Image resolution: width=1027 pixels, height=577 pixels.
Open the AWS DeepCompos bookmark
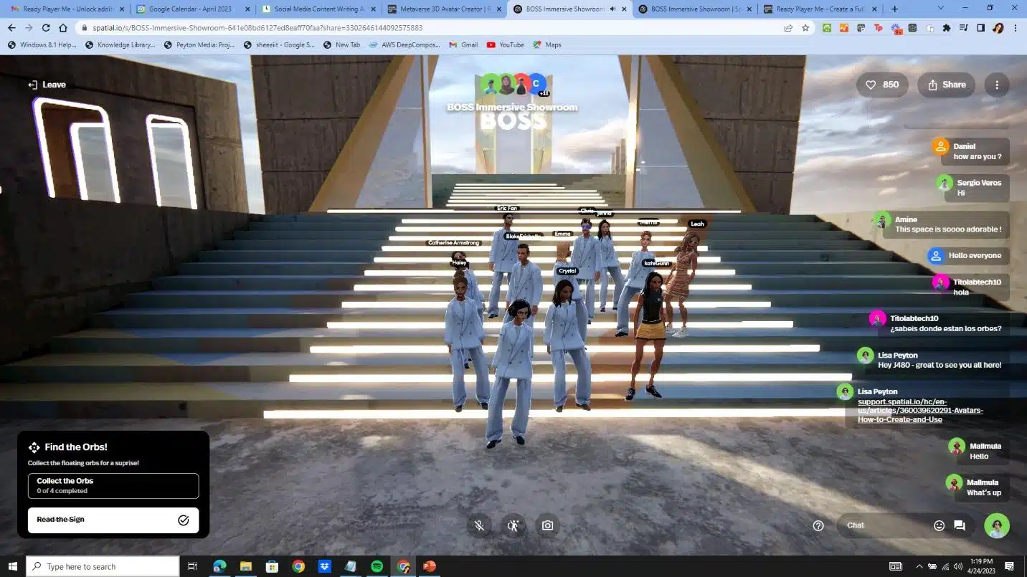click(x=406, y=44)
